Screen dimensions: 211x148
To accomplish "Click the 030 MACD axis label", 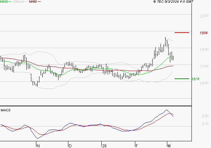I will [x=205, y=116].
